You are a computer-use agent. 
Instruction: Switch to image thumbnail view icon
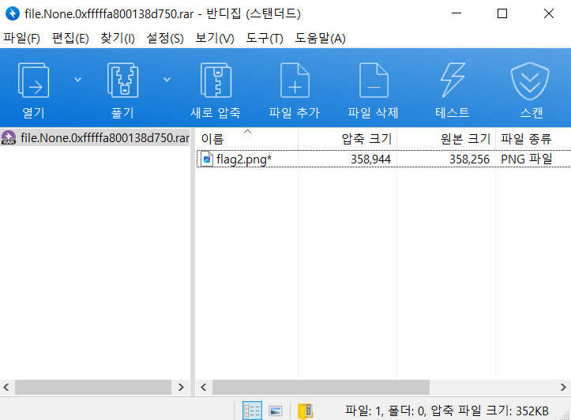[276, 411]
